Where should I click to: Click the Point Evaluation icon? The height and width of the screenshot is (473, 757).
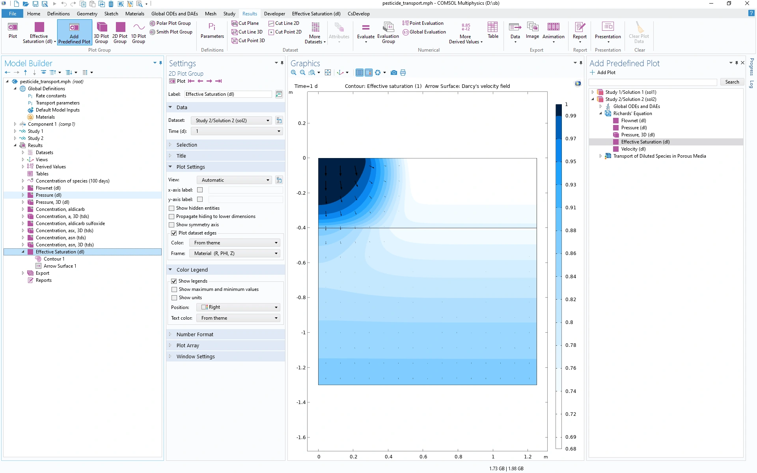(405, 23)
